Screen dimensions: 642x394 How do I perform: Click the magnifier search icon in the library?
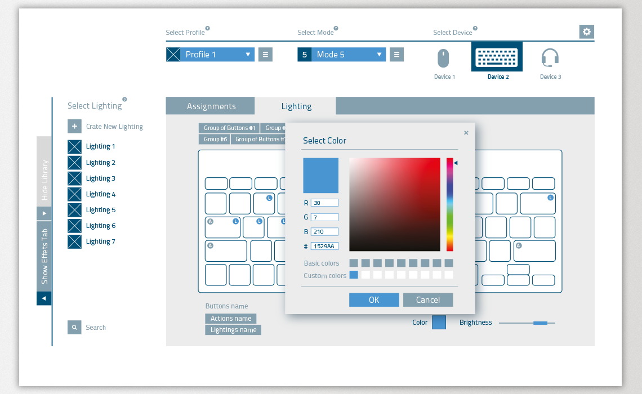(74, 327)
